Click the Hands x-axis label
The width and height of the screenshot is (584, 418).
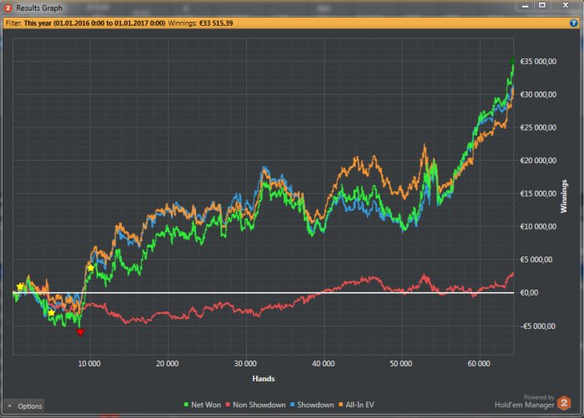coord(264,378)
